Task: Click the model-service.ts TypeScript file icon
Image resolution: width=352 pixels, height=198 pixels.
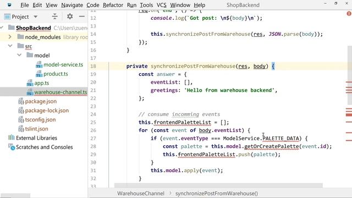Action: coord(39,65)
